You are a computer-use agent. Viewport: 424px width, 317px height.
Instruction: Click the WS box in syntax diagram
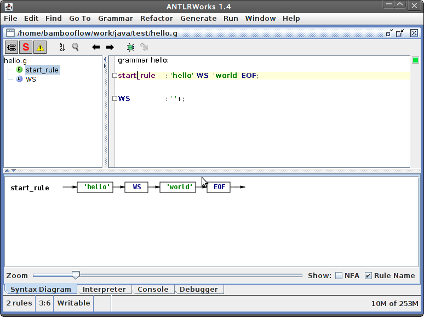tap(136, 187)
